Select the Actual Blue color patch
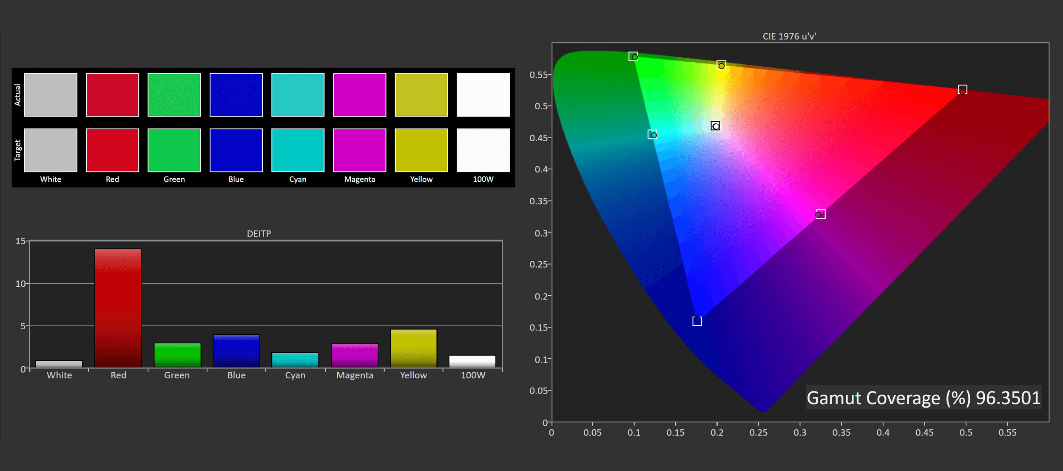The height and width of the screenshot is (471, 1063). click(x=236, y=95)
